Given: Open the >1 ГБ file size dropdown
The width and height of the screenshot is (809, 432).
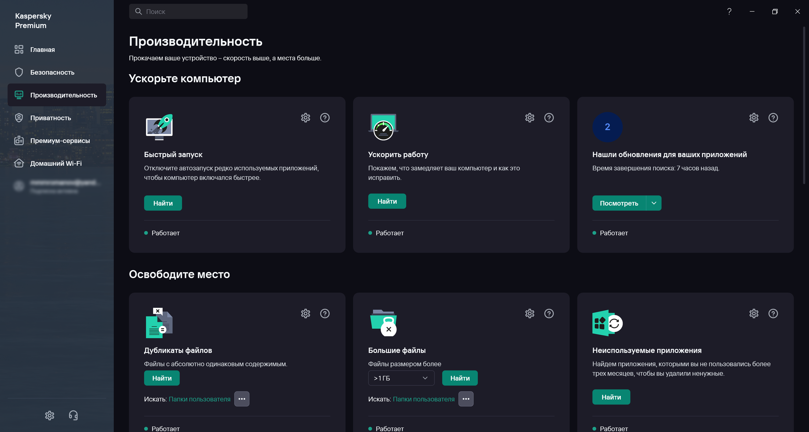Looking at the screenshot, I should pyautogui.click(x=401, y=378).
